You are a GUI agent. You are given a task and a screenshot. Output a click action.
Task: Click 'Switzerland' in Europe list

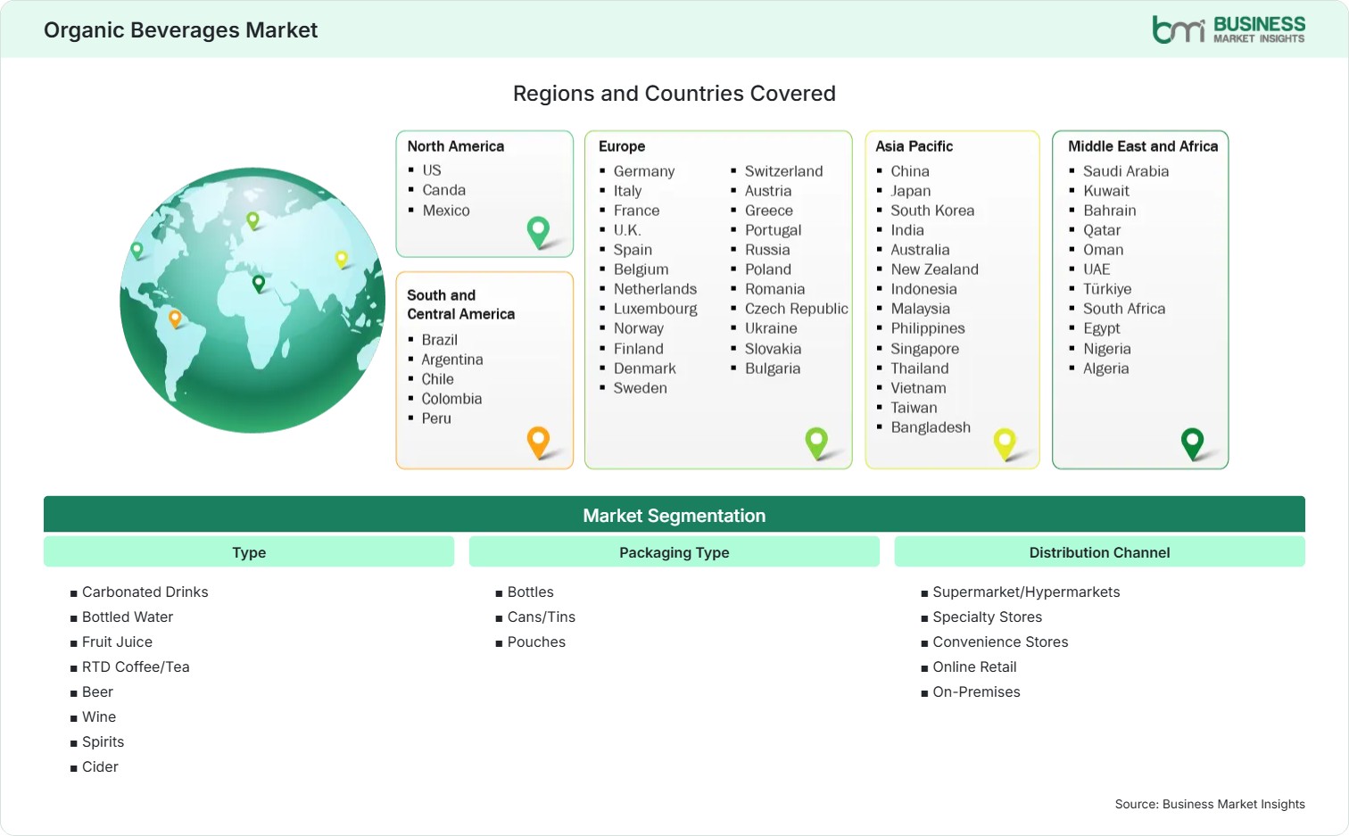pos(784,171)
